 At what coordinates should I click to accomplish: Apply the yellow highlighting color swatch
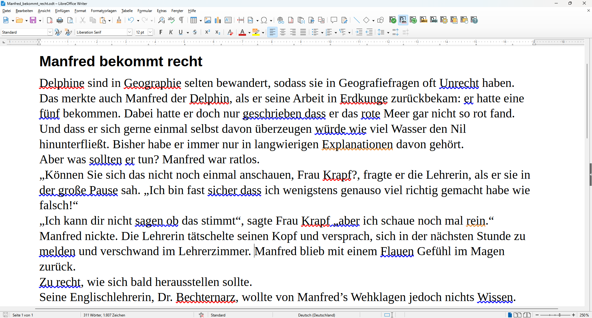256,32
